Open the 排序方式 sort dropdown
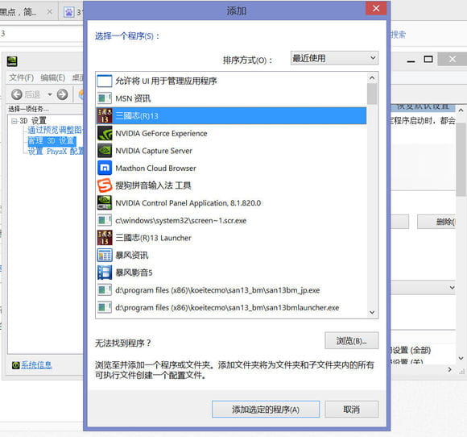Image resolution: width=467 pixels, height=437 pixels. click(334, 58)
